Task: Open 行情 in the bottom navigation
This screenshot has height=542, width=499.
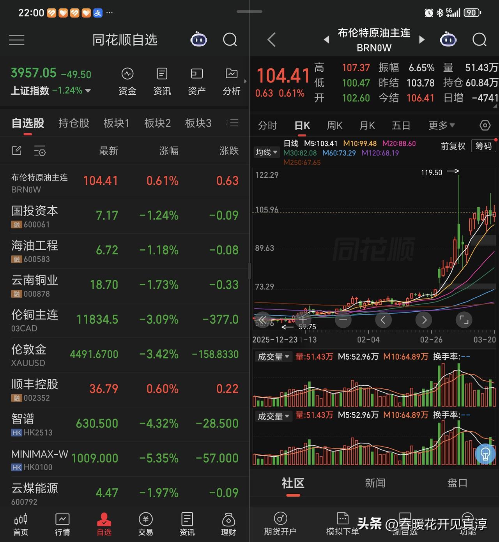Action: click(62, 524)
